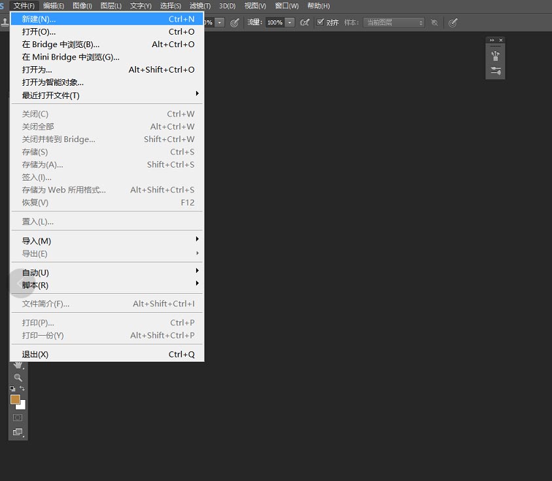552x481 pixels.
Task: Open the 流量 100% dropdown arrow
Action: pos(289,22)
